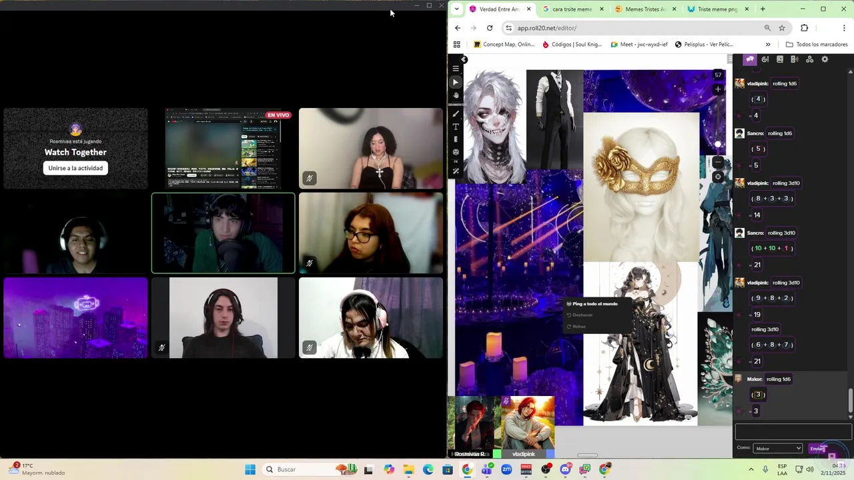This screenshot has width=854, height=480.
Task: Open the Chrome three-dot menu
Action: coord(845,28)
